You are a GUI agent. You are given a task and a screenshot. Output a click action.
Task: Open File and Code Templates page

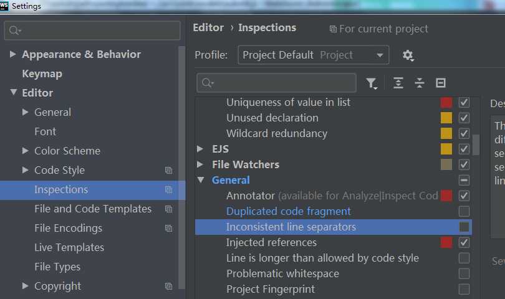click(93, 209)
